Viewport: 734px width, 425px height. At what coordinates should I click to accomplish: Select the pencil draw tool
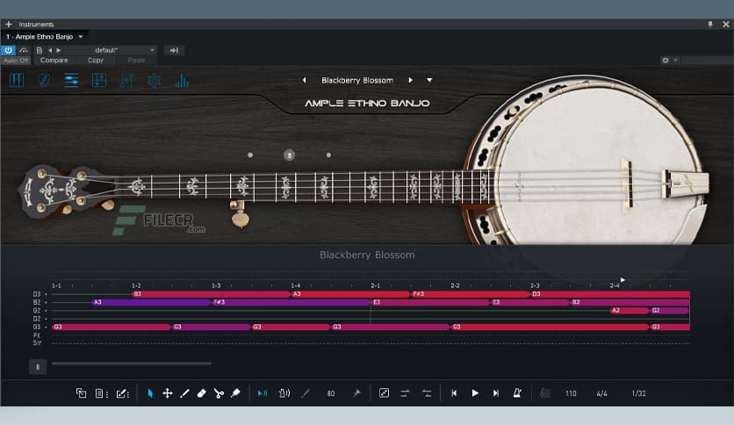pyautogui.click(x=184, y=393)
